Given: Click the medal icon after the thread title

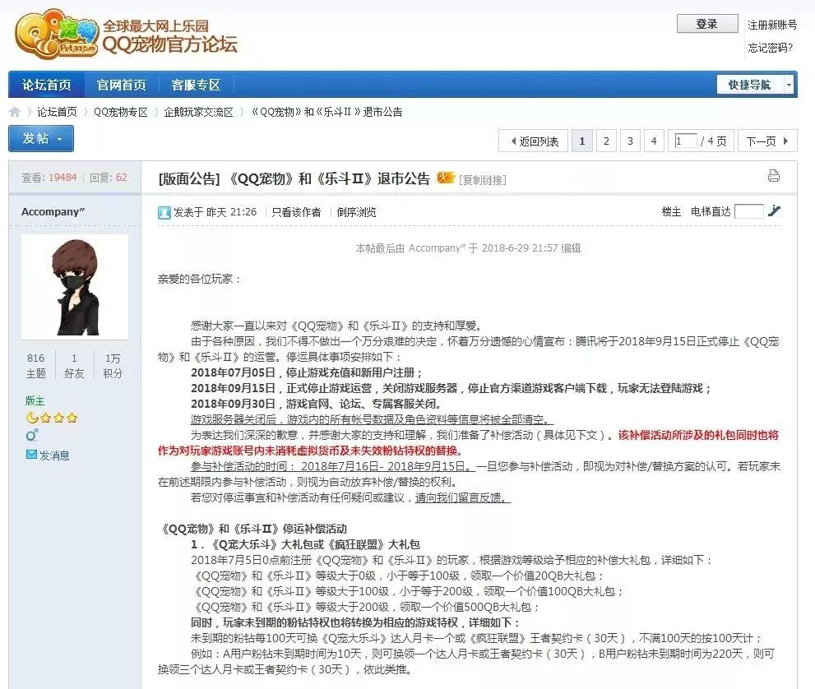Looking at the screenshot, I should 446,178.
